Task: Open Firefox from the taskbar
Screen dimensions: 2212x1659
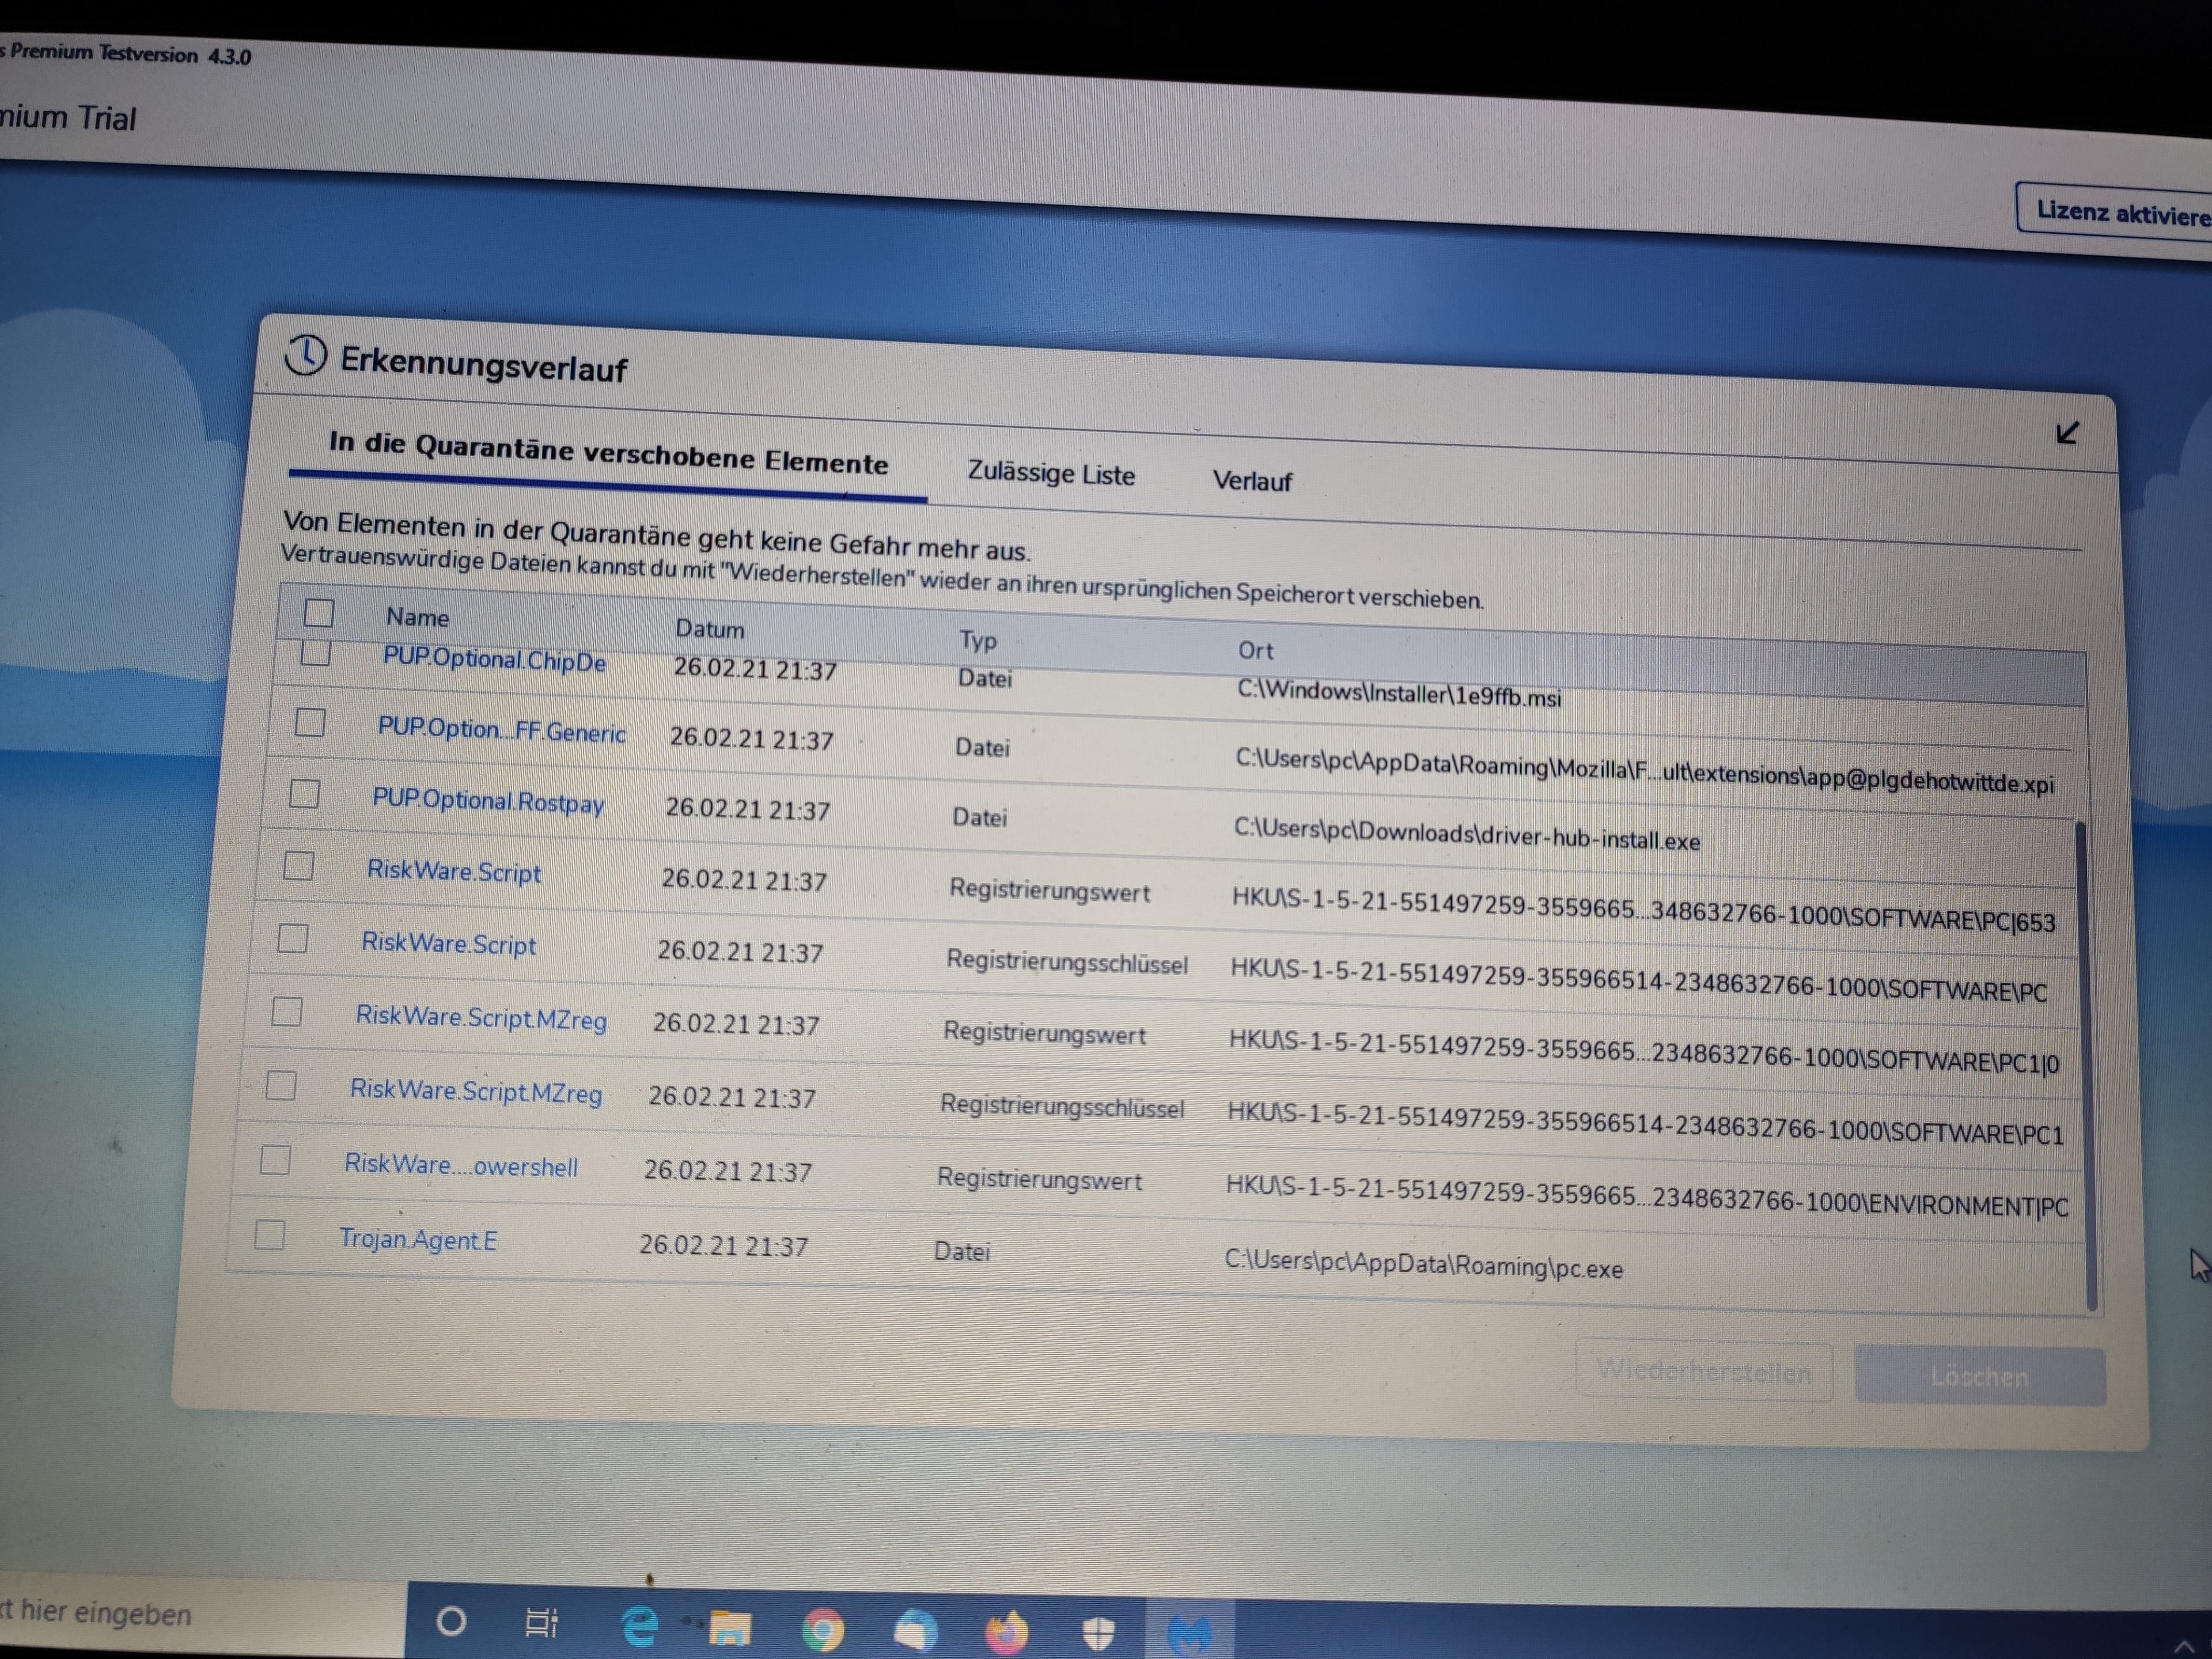Action: [1006, 1633]
